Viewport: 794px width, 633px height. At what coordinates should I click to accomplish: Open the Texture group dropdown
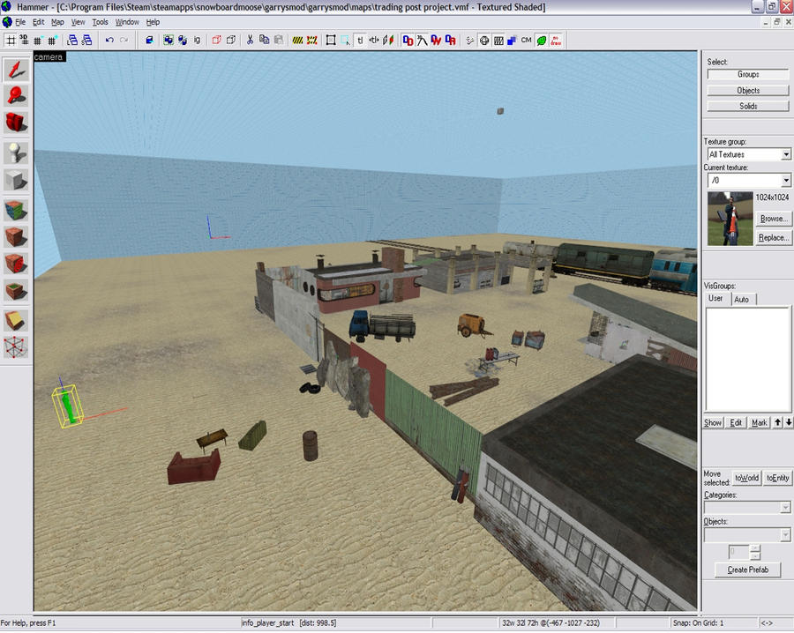pos(786,154)
